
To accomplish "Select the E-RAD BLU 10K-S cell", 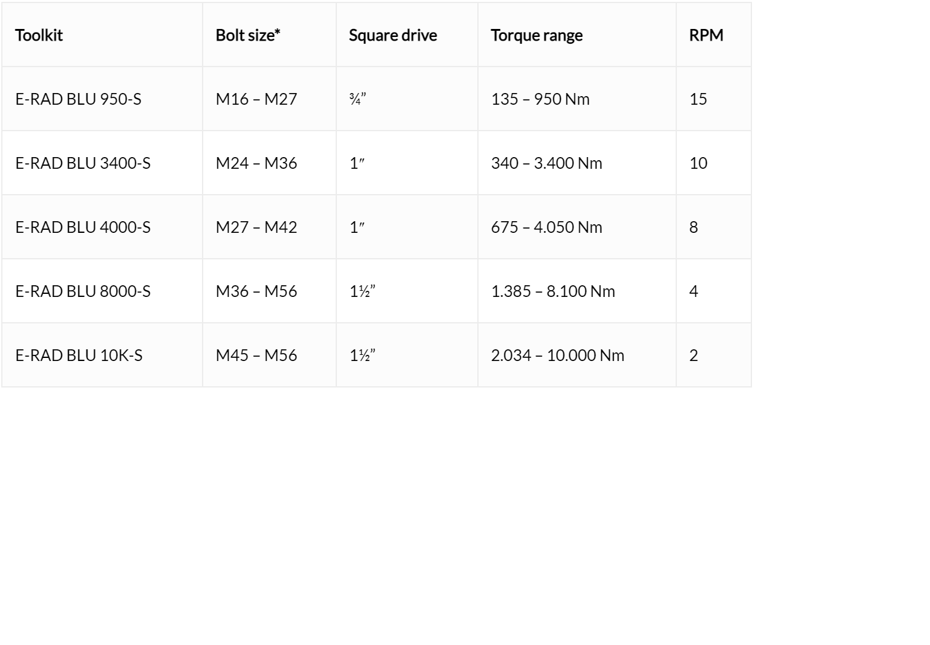I will click(102, 355).
